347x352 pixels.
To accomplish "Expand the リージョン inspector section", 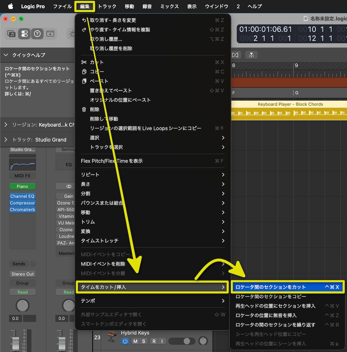I will (x=6, y=125).
